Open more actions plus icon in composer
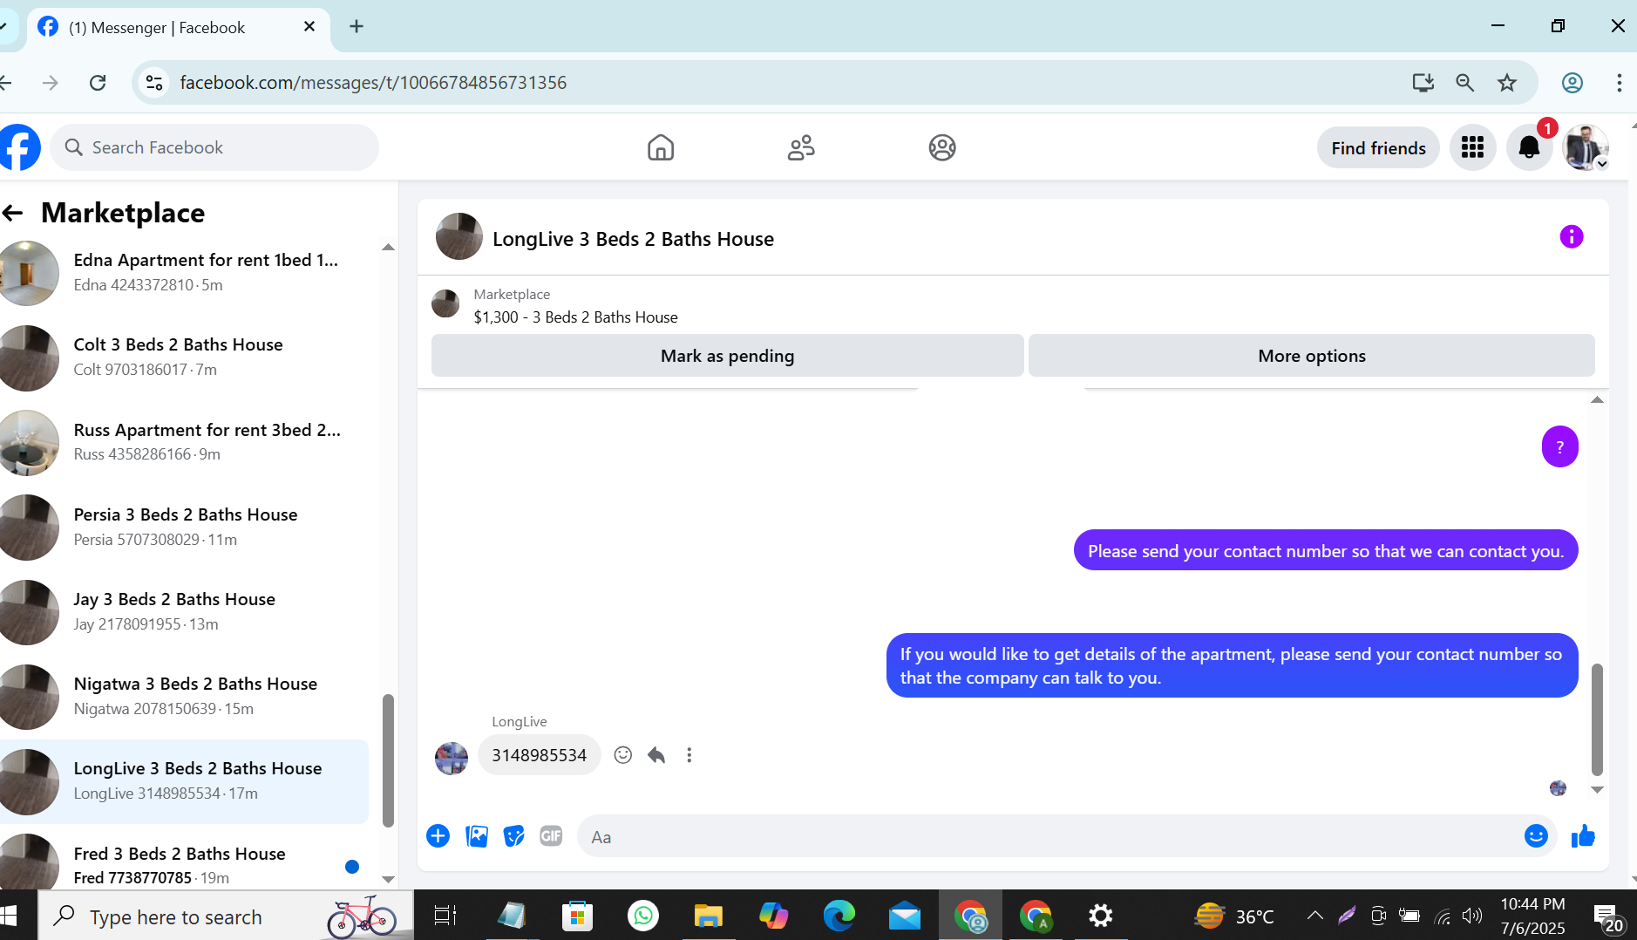The height and width of the screenshot is (940, 1637). coord(438,836)
